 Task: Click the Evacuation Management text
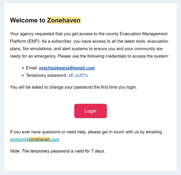pyautogui.click(x=144, y=34)
